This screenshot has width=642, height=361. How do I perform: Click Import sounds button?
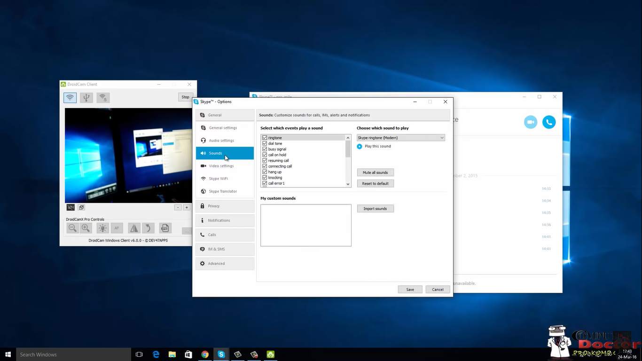[x=375, y=209]
